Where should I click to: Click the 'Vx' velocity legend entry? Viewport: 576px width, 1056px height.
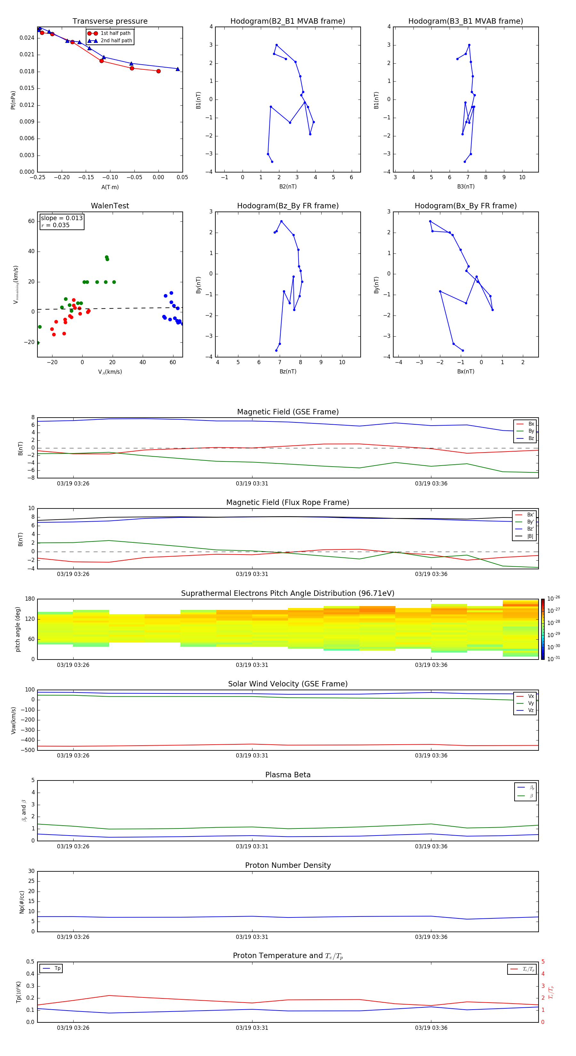(x=525, y=696)
